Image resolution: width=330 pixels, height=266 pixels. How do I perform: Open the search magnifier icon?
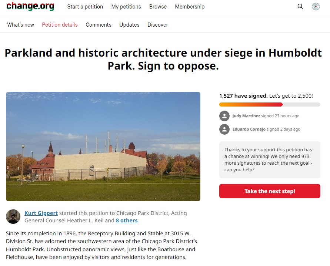pos(300,7)
